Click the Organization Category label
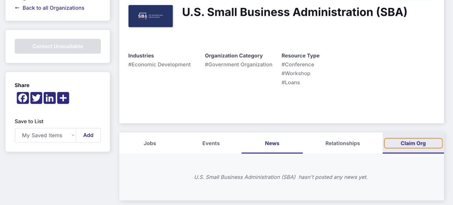 234,56
